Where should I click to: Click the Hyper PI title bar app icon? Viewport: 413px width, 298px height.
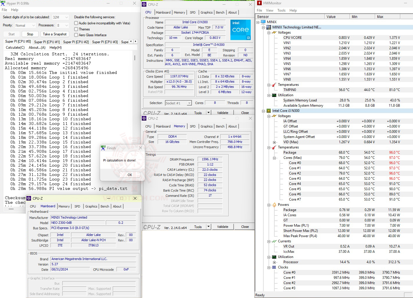pos(3,3)
